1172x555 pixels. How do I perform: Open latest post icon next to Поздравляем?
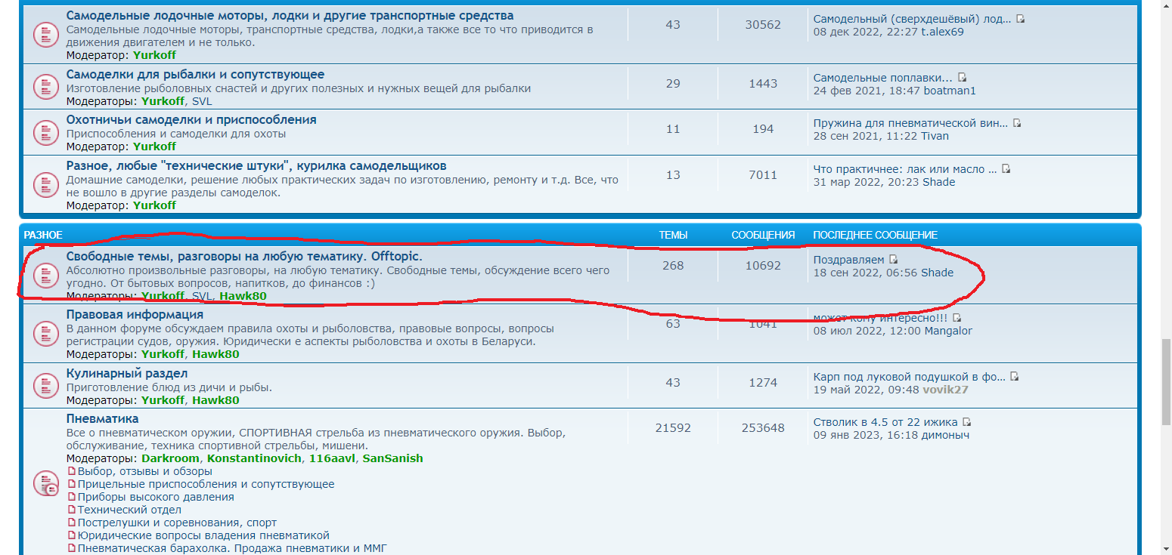(893, 260)
